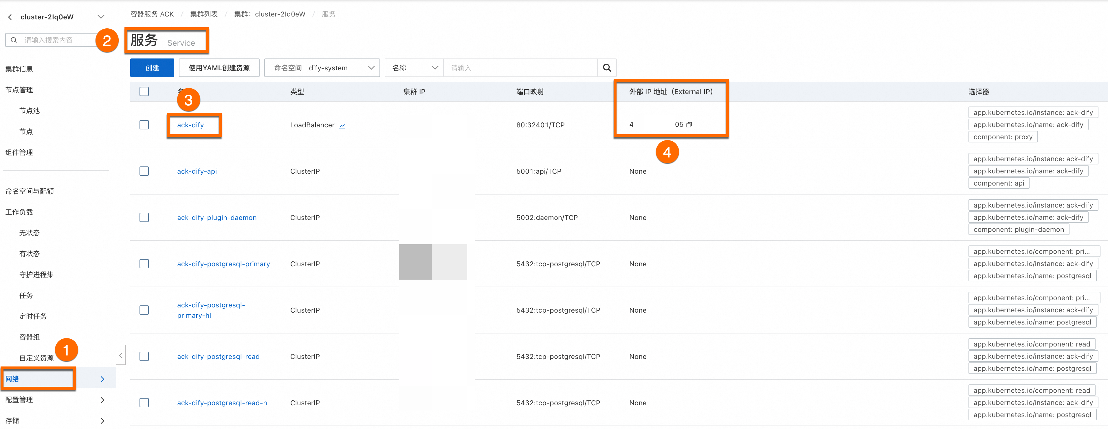The image size is (1108, 429).
Task: Expand the 网络 menu chevron
Action: tap(102, 379)
